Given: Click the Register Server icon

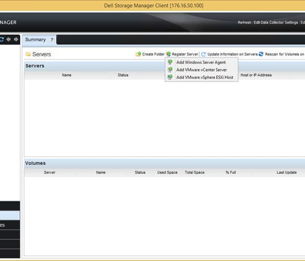Looking at the screenshot, I should (168, 54).
